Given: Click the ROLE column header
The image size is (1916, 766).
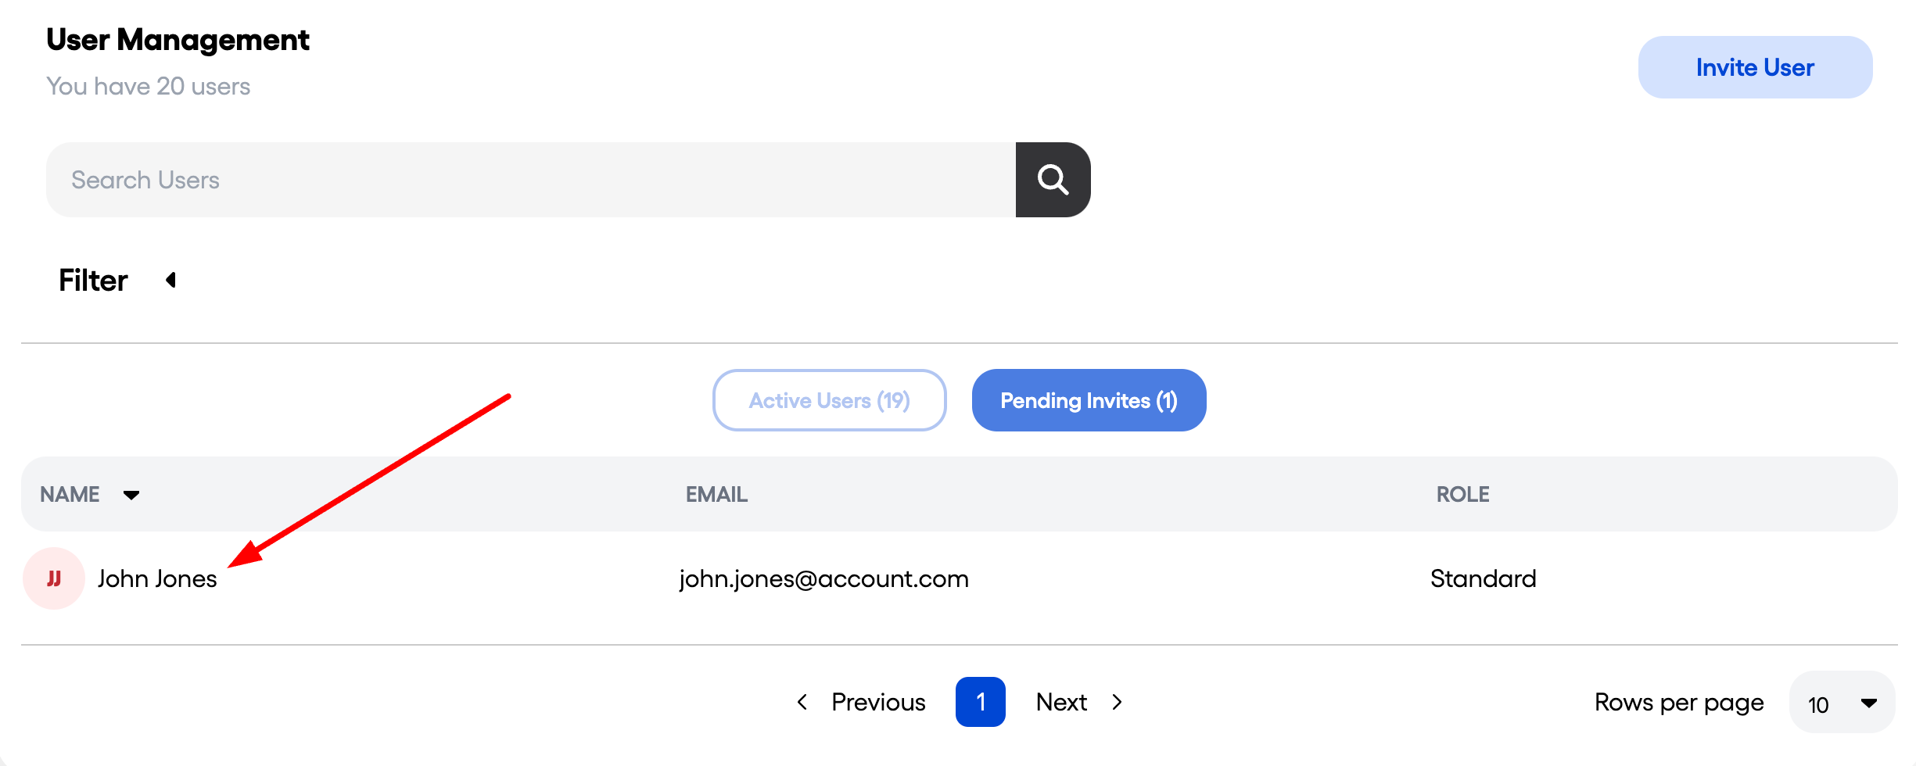Looking at the screenshot, I should (x=1462, y=495).
